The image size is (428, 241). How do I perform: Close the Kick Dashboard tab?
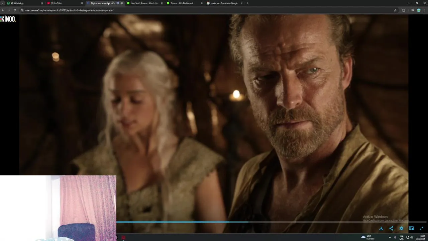[202, 3]
